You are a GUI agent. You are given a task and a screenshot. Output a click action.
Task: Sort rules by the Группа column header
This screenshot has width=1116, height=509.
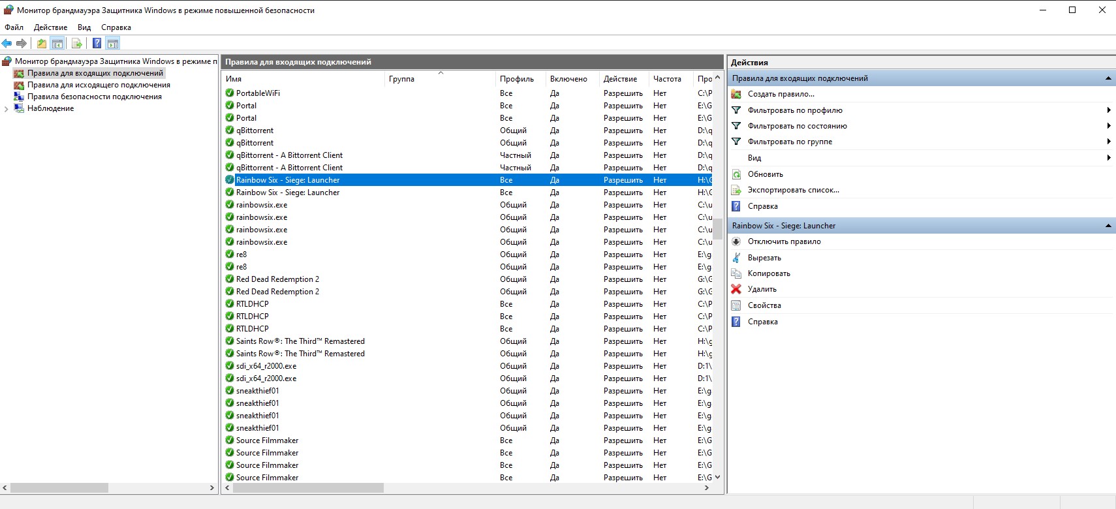(440, 79)
